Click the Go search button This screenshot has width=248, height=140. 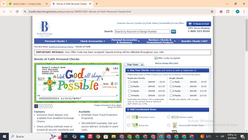click(x=173, y=31)
